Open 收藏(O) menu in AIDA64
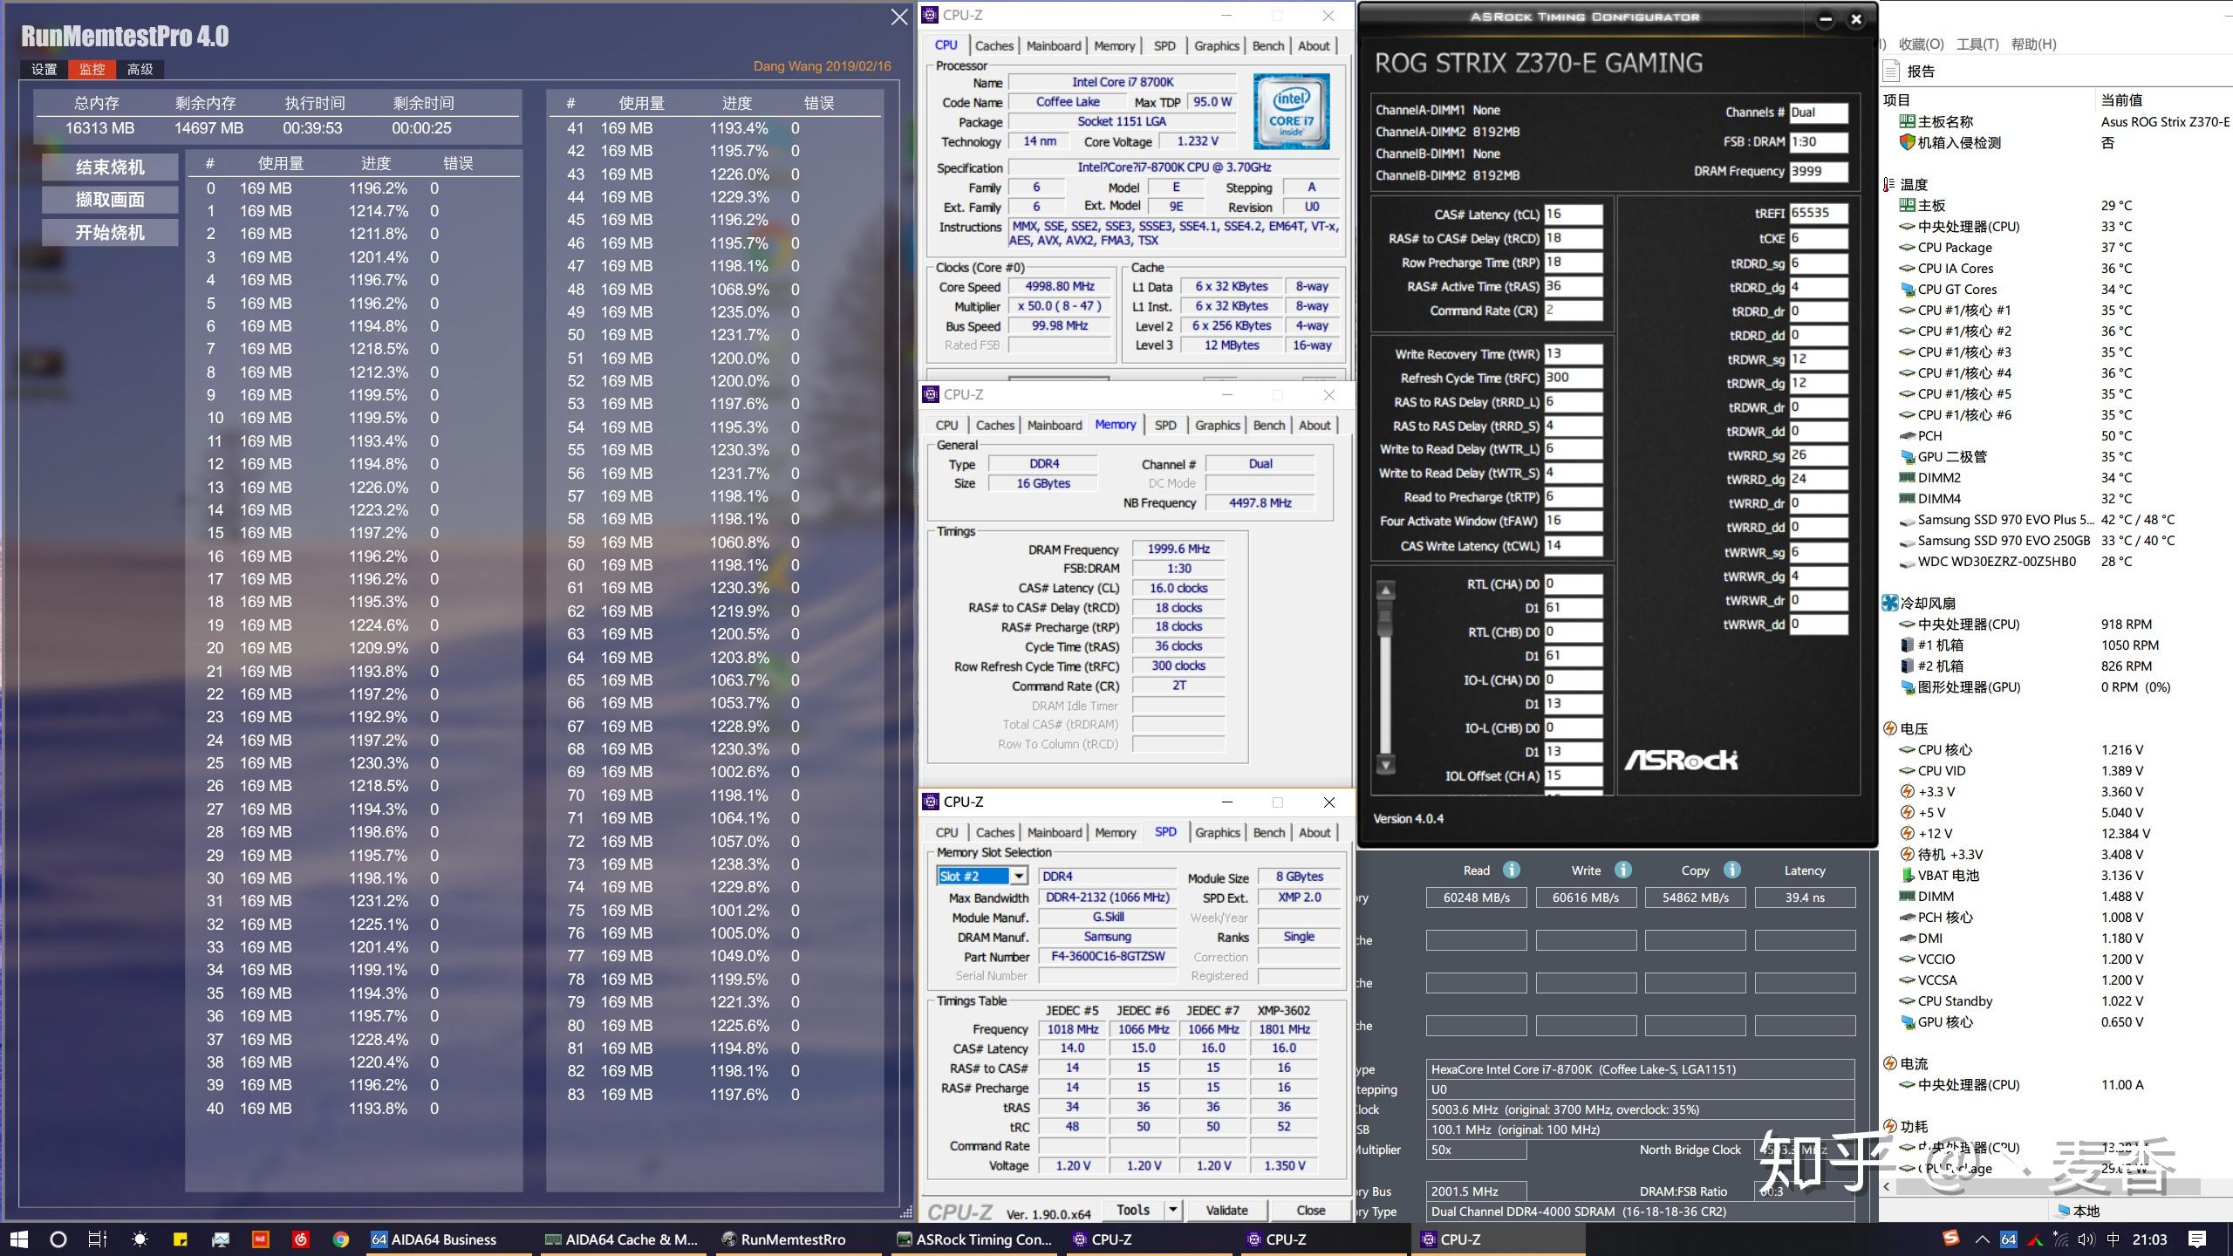 pyautogui.click(x=1922, y=44)
